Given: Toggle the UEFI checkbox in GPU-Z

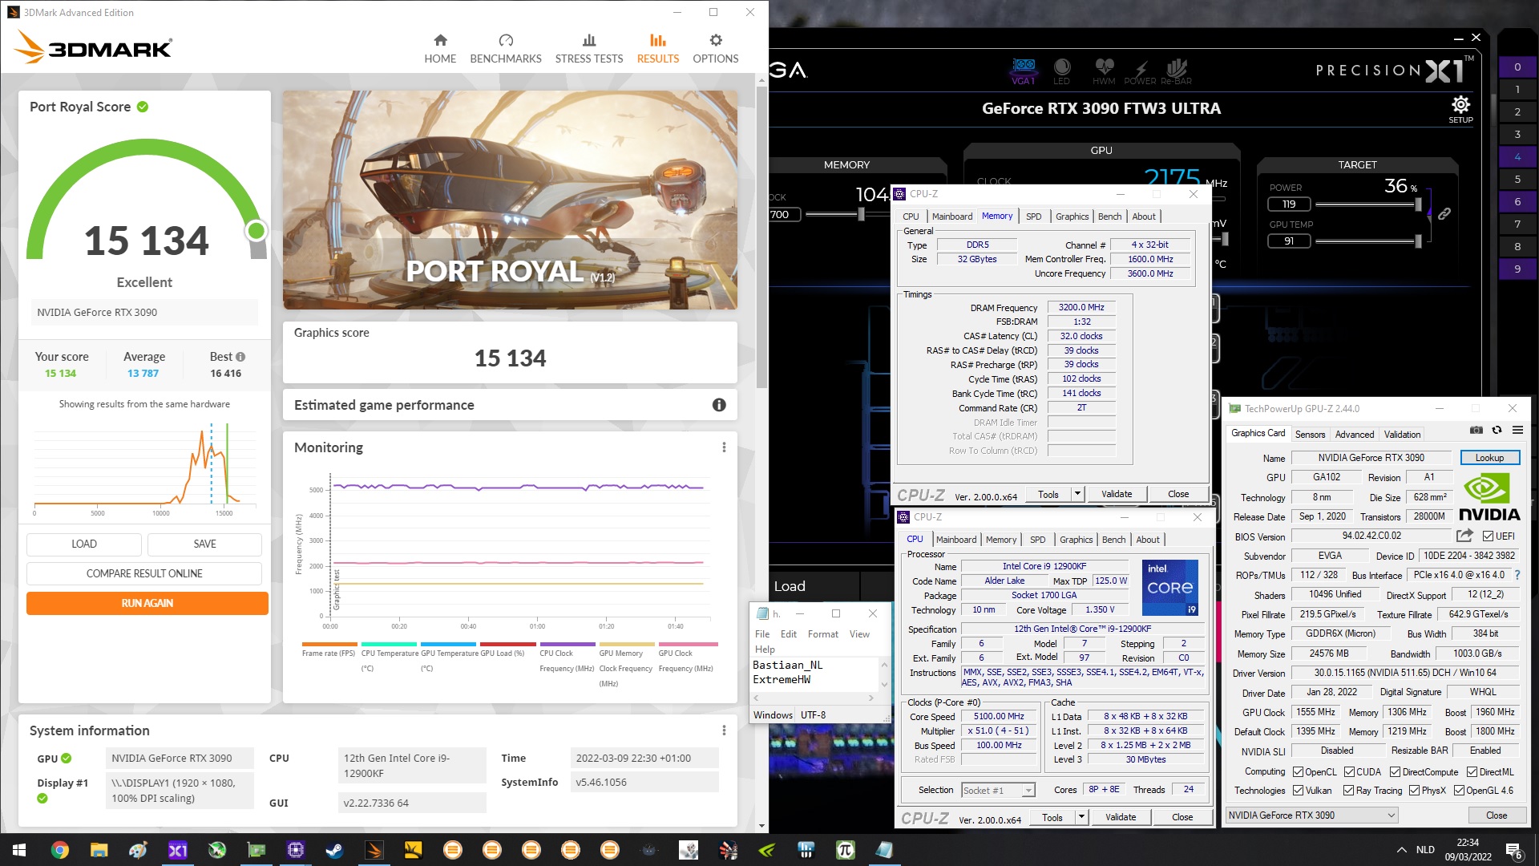Looking at the screenshot, I should [x=1488, y=536].
